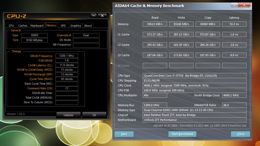260x146 pixels.
Task: Click the Version 1.68.0 label in CPU-Z
Action: (16, 114)
